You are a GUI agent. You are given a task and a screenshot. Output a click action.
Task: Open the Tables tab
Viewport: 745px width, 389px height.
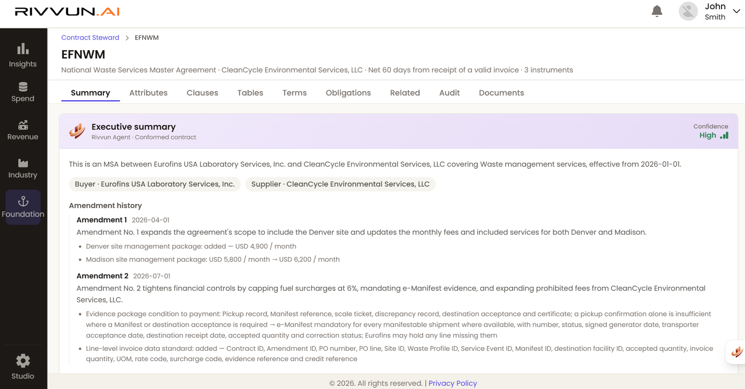[250, 93]
